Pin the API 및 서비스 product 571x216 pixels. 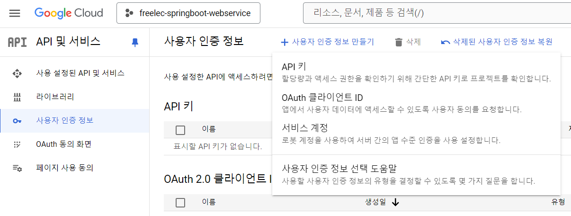pos(135,42)
